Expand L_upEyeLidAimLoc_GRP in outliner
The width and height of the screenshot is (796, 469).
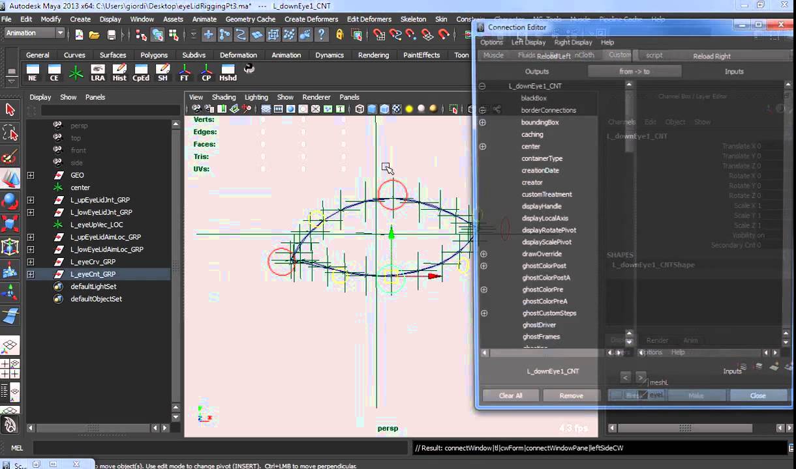tap(31, 237)
